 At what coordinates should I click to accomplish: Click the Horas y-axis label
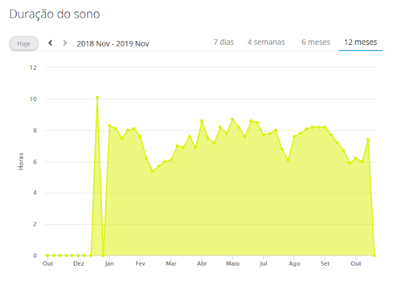[21, 160]
